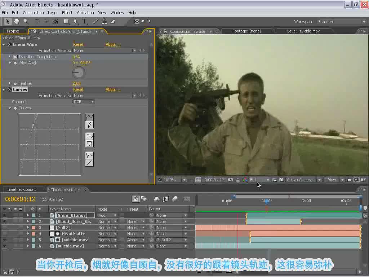Screen dimensions: 369x277
Task: Click About link for Linear Wipe
Action: point(112,44)
